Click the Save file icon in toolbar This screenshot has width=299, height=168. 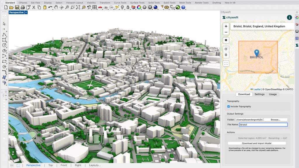[17, 7]
